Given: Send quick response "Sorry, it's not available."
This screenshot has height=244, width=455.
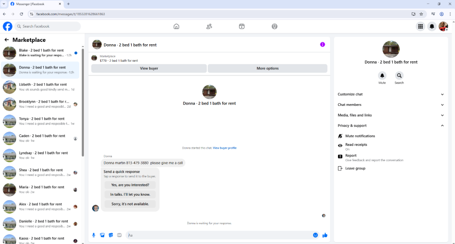Looking at the screenshot, I should coord(130,204).
